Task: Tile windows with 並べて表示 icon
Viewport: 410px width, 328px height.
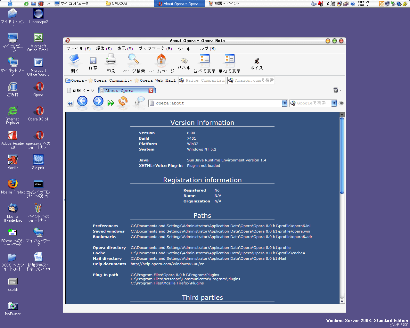Action: pyautogui.click(x=204, y=63)
